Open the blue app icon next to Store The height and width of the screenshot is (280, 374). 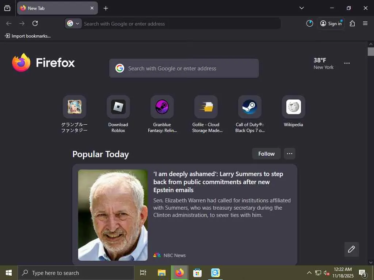coord(215,273)
